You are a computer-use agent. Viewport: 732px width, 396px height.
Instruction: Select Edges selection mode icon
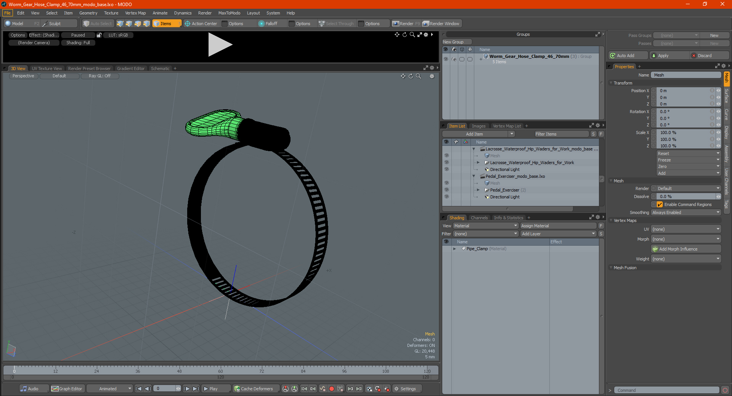pyautogui.click(x=129, y=24)
